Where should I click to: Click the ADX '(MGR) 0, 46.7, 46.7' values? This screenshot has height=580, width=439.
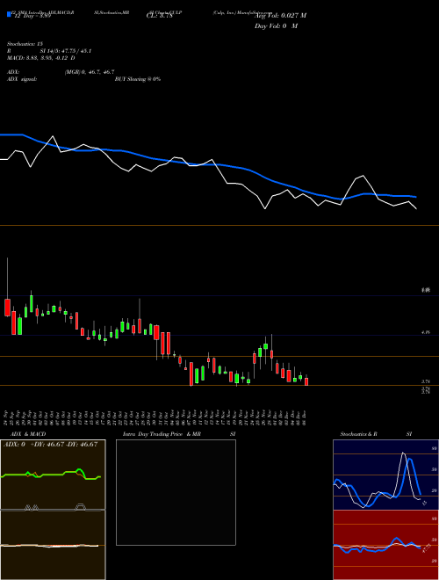90,72
